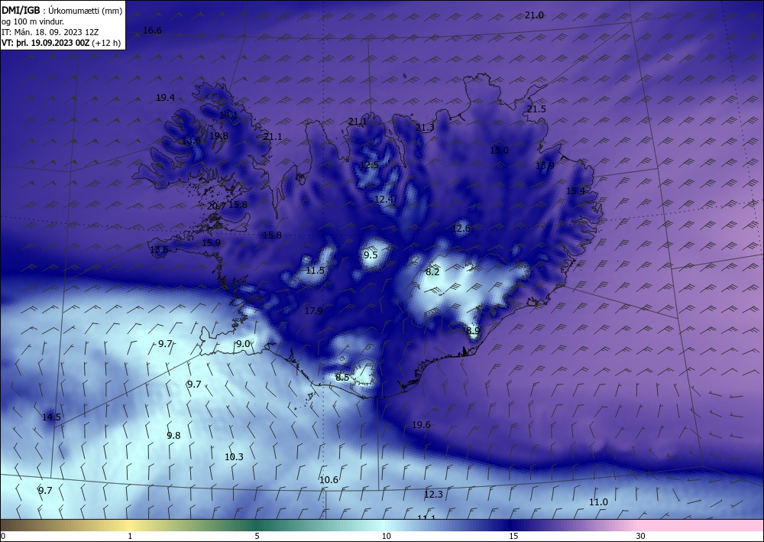Select the 8.5 value label
This screenshot has width=764, height=542.
[342, 377]
